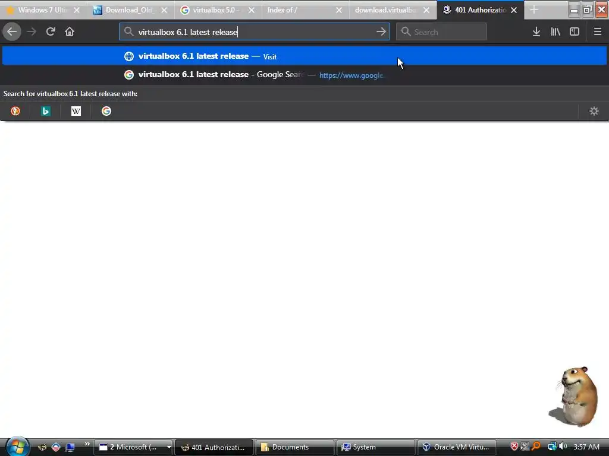
Task: Open 401 Authorization taskbar button
Action: coord(214,447)
